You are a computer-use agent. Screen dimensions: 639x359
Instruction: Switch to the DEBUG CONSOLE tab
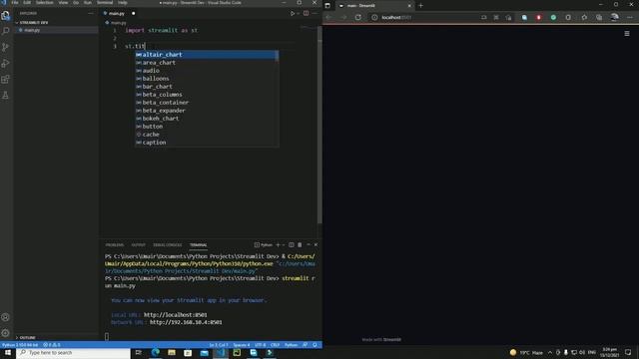(168, 245)
